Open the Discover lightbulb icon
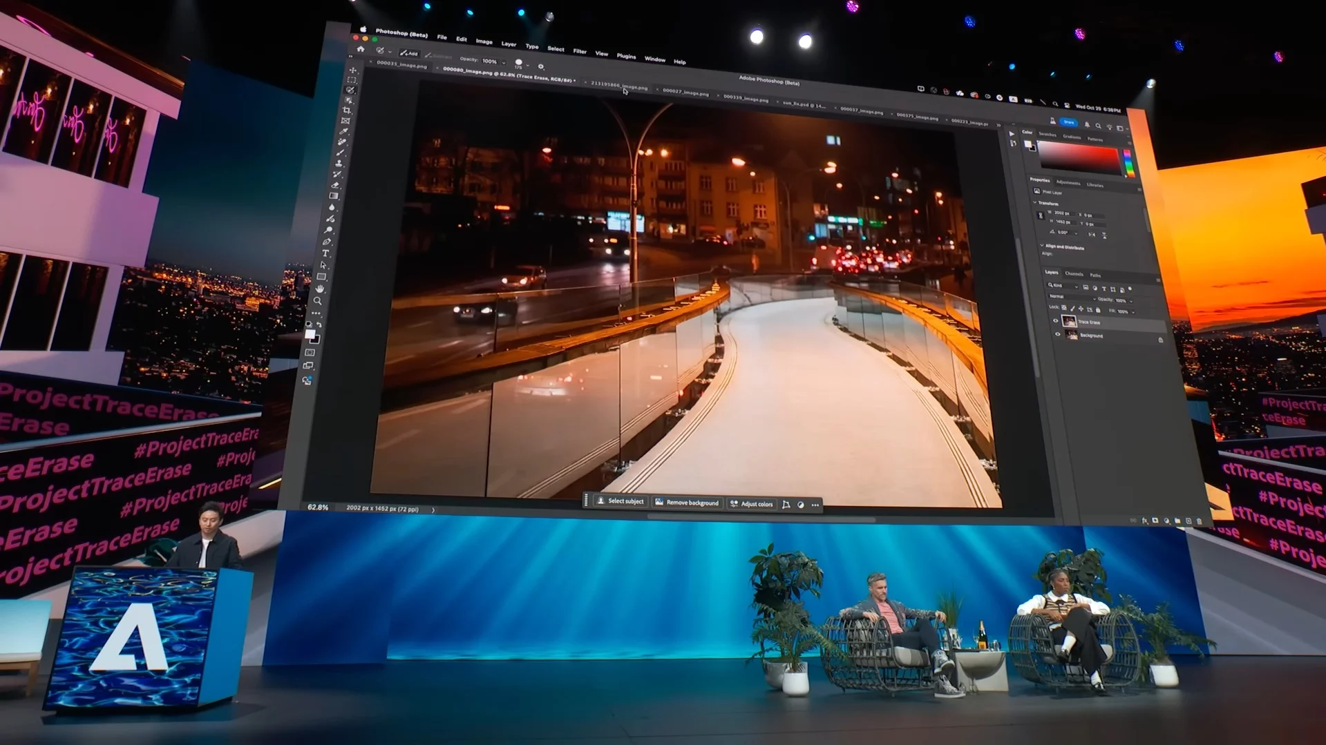This screenshot has height=745, width=1326. click(x=1109, y=127)
